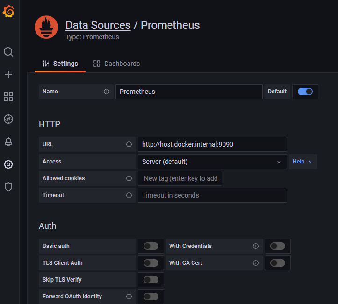
Task: Switch to the Dashboards tab
Action: [x=116, y=64]
